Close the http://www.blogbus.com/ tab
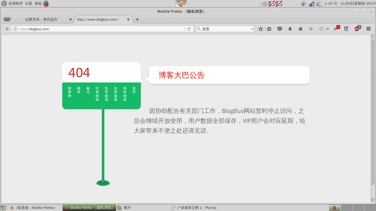Viewport: 376px width, 211px height. tap(128, 20)
